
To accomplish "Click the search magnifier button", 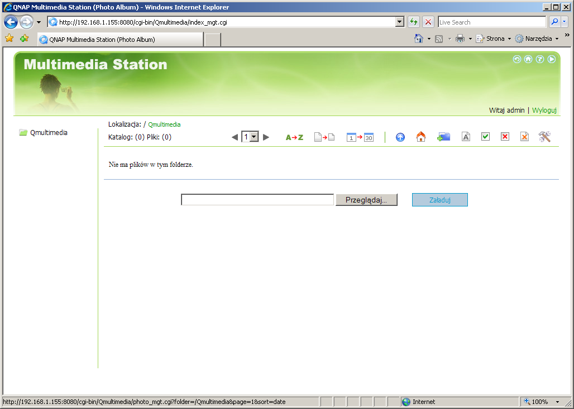I will click(555, 22).
